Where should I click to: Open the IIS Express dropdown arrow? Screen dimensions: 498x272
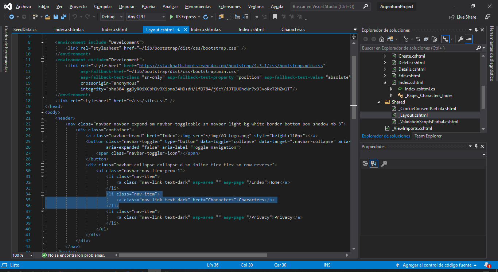click(x=199, y=17)
